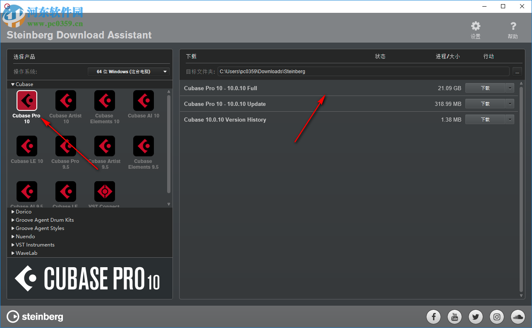The width and height of the screenshot is (532, 328).
Task: Select the Cubase Pro 10 product icon
Action: (26, 100)
